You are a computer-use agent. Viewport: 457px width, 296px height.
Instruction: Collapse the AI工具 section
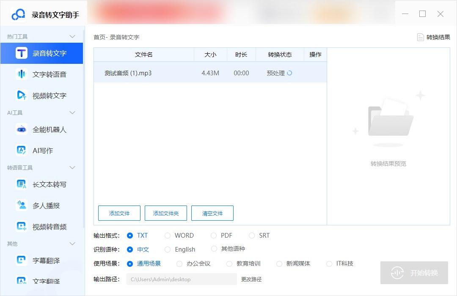(x=72, y=112)
